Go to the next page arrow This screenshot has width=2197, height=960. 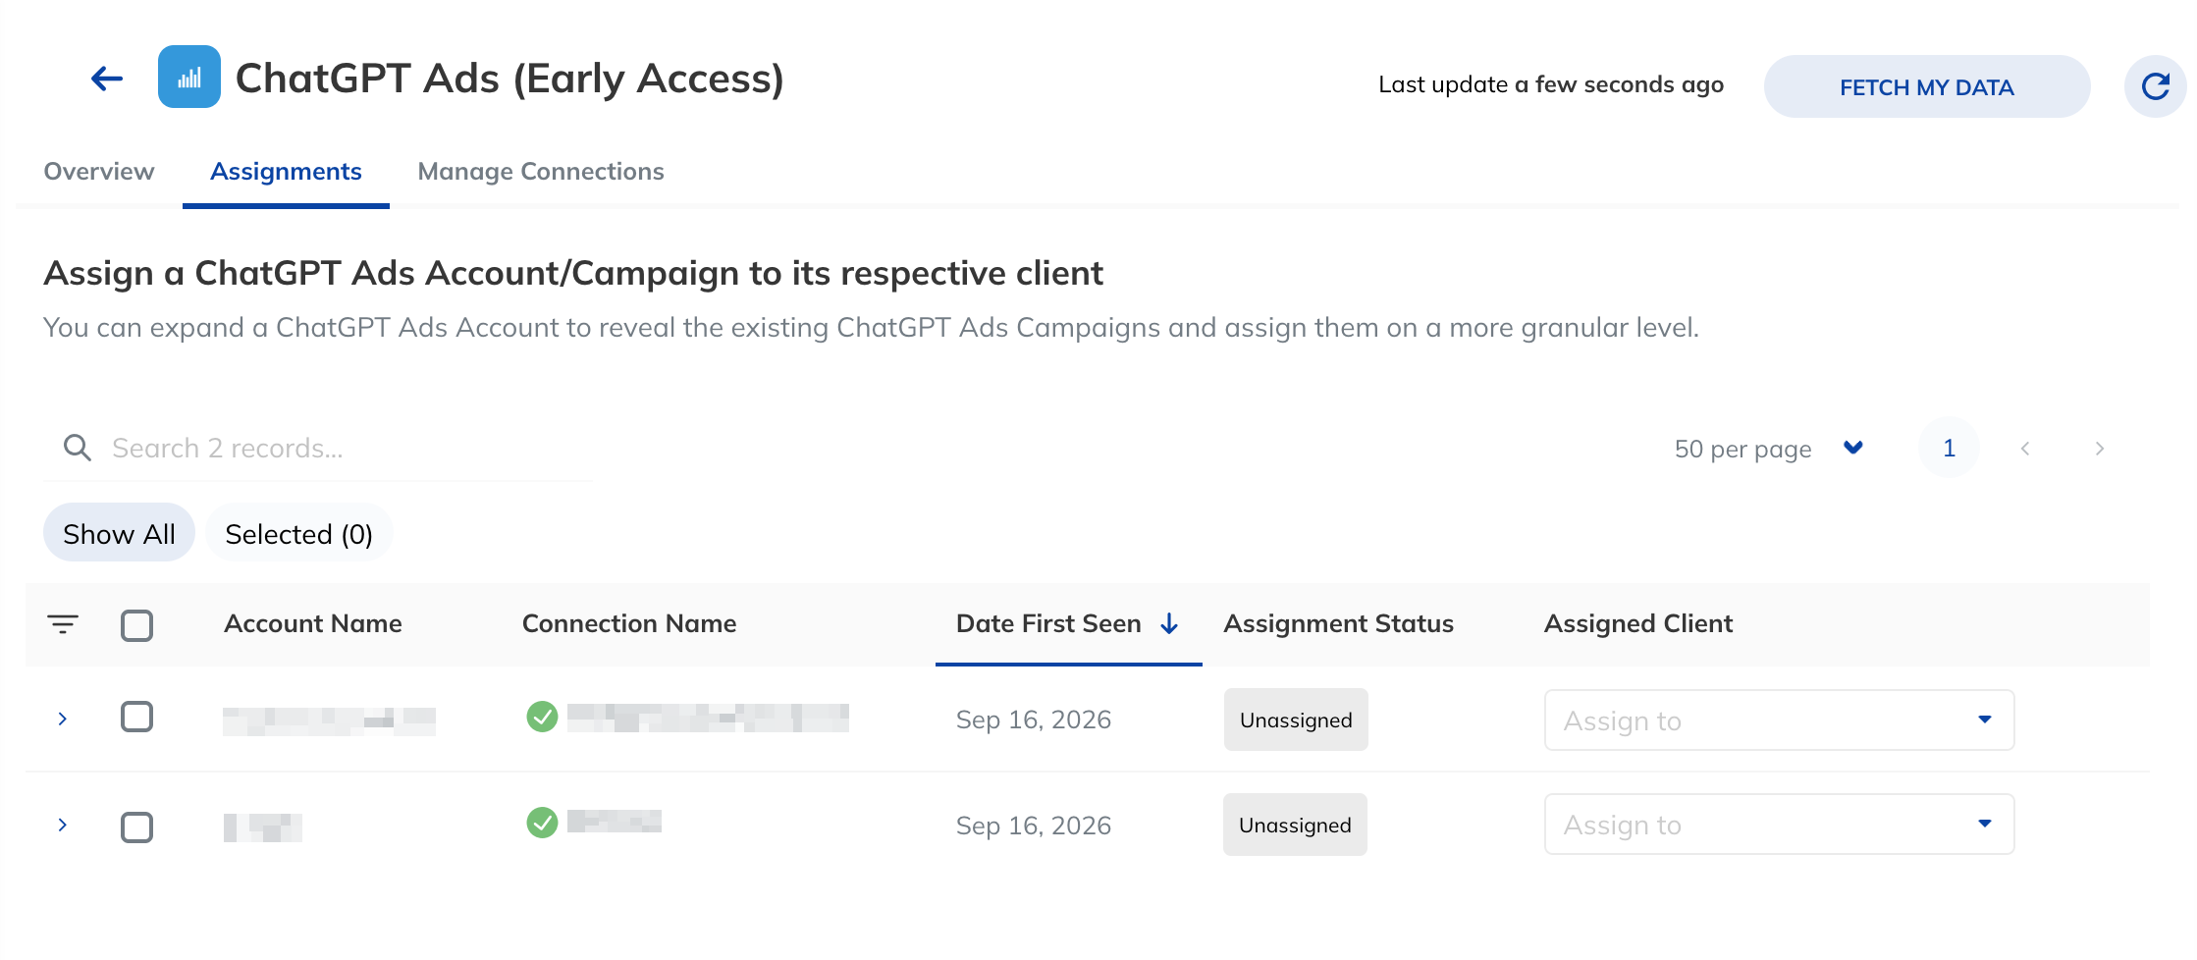tap(2100, 449)
